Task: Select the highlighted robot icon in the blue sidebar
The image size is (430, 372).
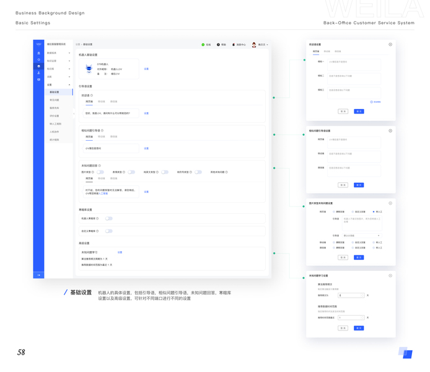Action: [x=38, y=66]
